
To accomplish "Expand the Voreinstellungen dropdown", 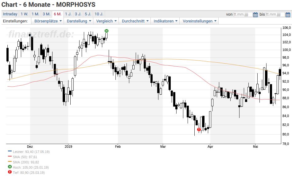I will tap(199, 21).
